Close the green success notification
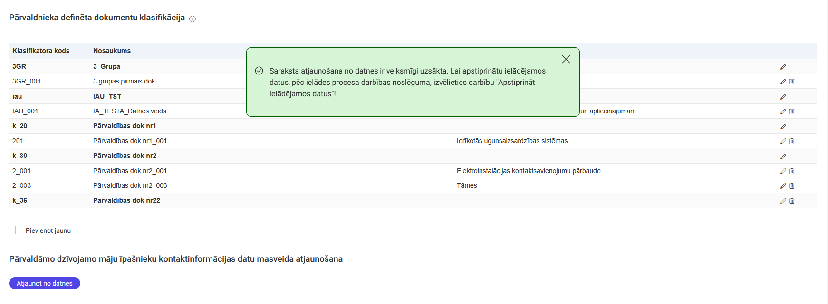 pos(566,59)
